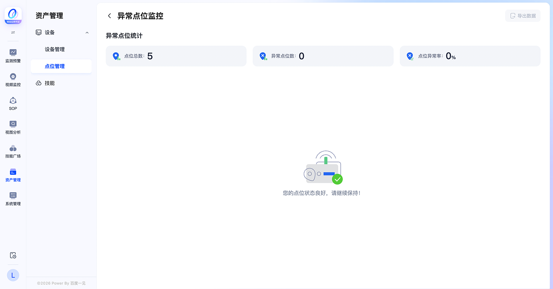Image resolution: width=553 pixels, height=289 pixels.
Task: Click the 异常点位数 pin icon
Action: tap(263, 56)
